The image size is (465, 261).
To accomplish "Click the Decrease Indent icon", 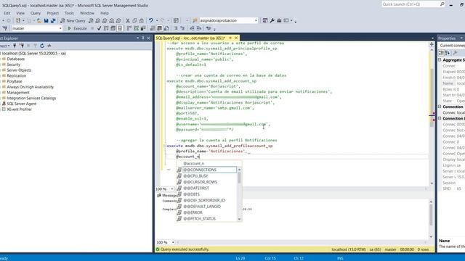I will point(192,28).
